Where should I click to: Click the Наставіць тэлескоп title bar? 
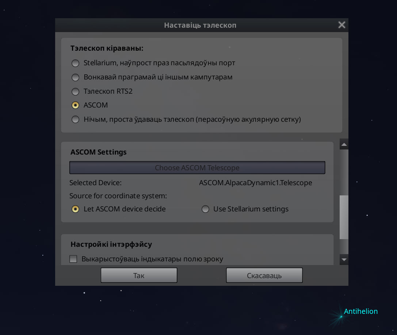pos(200,25)
